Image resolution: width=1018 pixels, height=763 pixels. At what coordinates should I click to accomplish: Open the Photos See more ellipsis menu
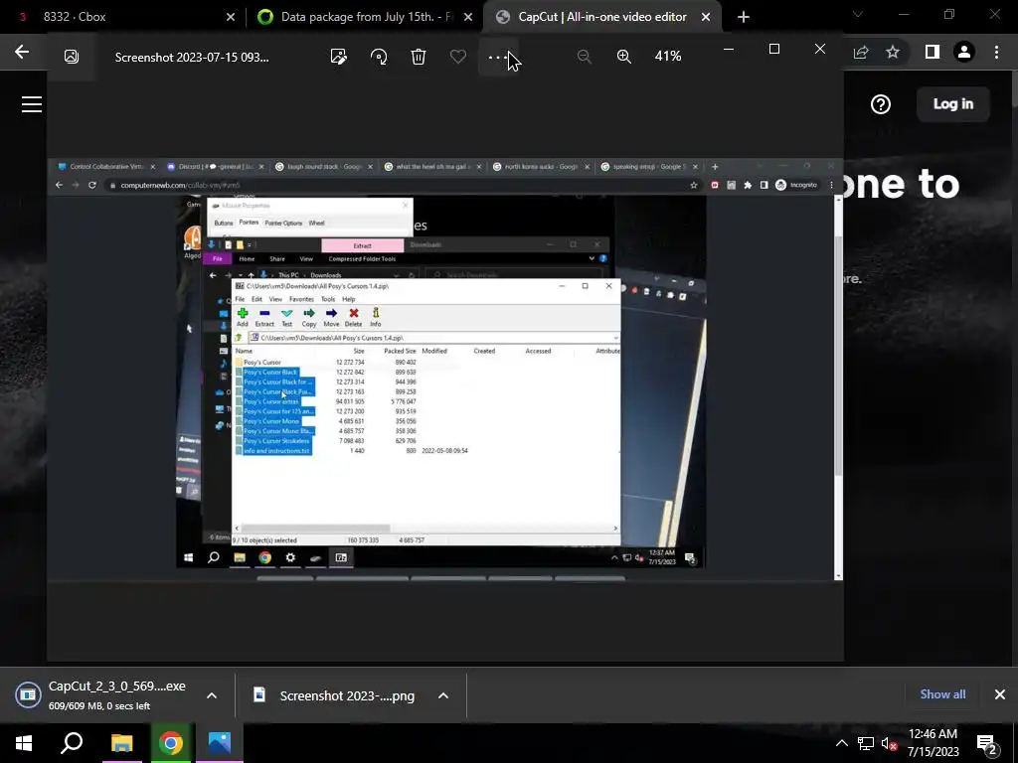point(497,57)
